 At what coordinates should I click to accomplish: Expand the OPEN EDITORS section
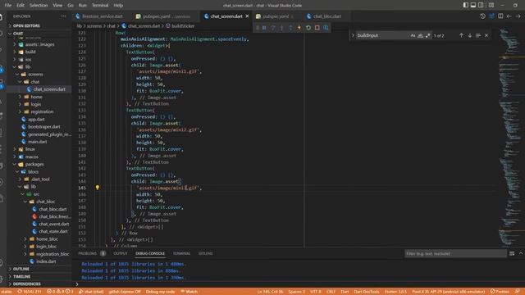click(x=39, y=25)
